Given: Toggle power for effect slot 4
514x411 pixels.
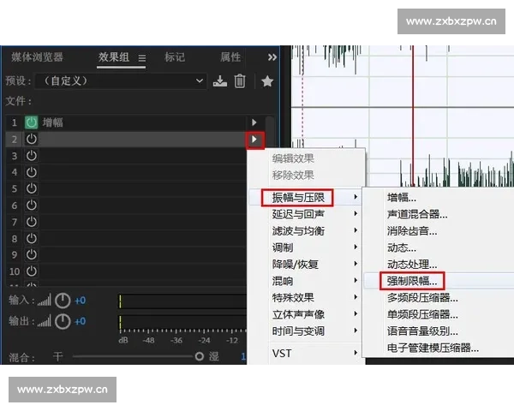Looking at the screenshot, I should [32, 172].
